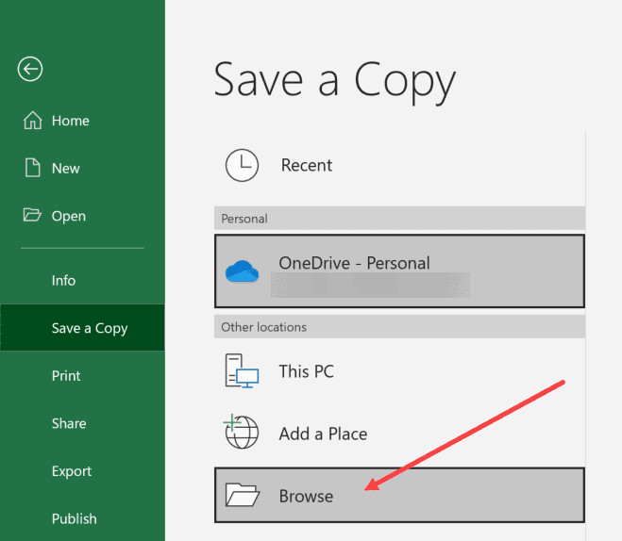Click the 'Add a Place' text label
This screenshot has height=541, width=622.
pos(323,434)
